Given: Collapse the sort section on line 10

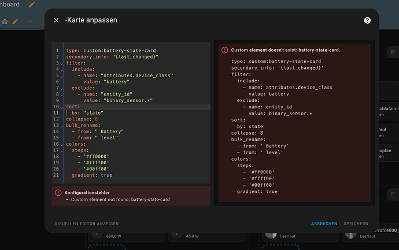Looking at the screenshot, I should point(61,107).
